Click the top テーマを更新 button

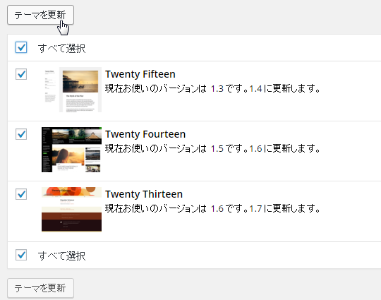pyautogui.click(x=41, y=15)
